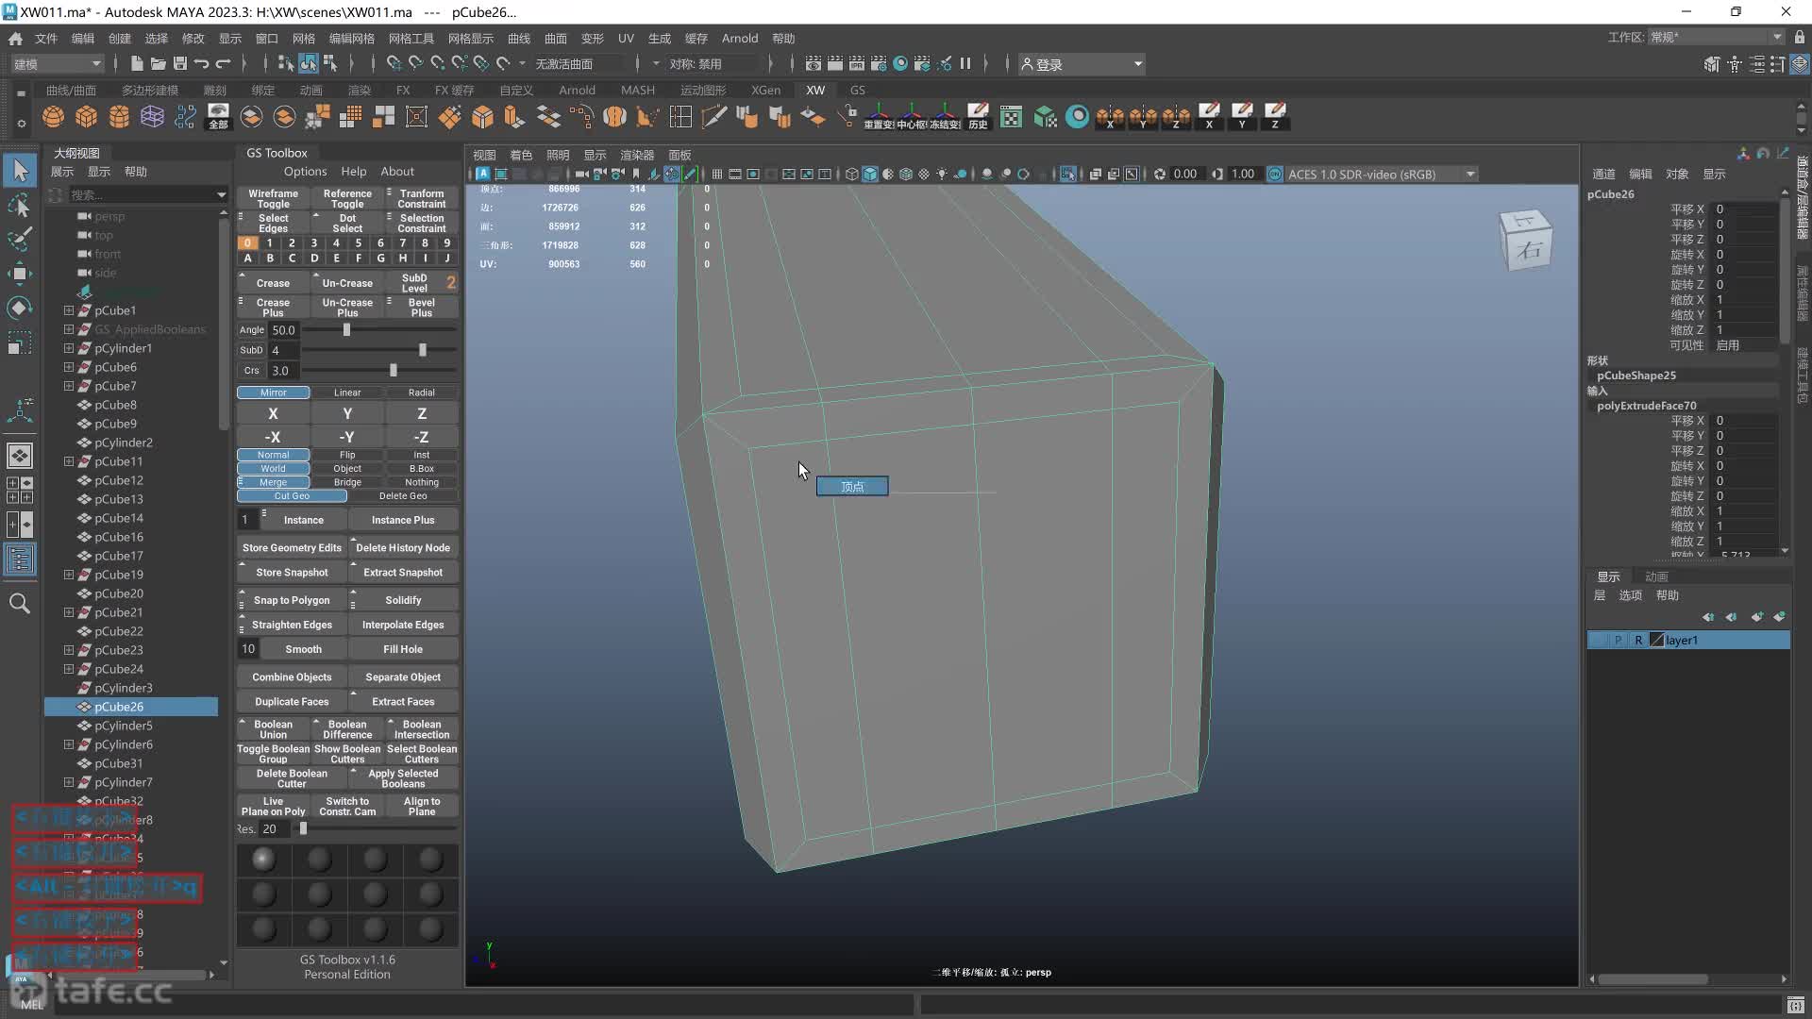
Task: Drag the Angle value slider
Action: 346,329
